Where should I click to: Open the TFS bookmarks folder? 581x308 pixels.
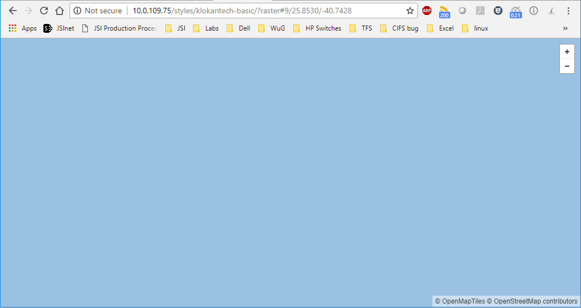(x=361, y=28)
